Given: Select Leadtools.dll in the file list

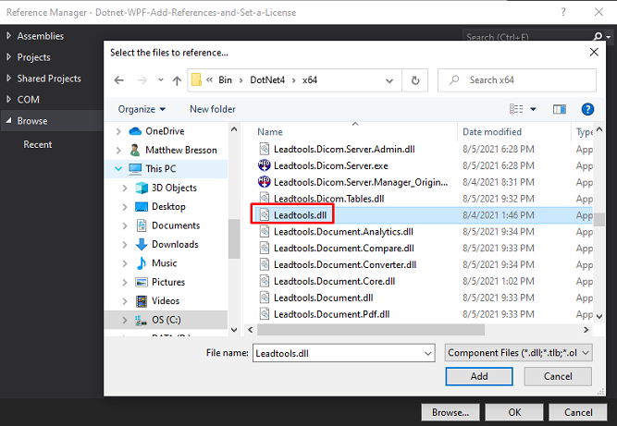Looking at the screenshot, I should pyautogui.click(x=301, y=215).
